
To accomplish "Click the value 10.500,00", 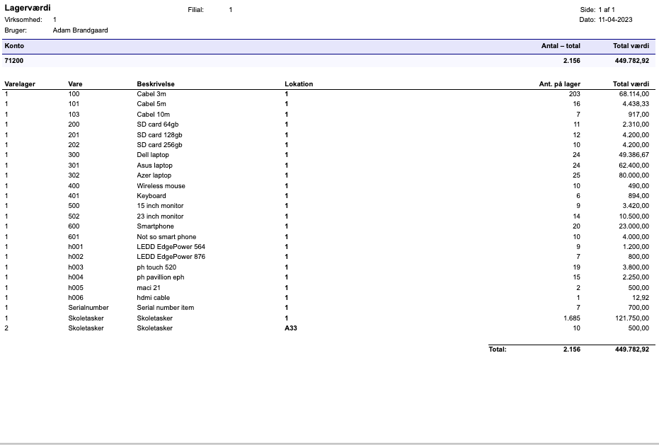I will click(x=634, y=216).
